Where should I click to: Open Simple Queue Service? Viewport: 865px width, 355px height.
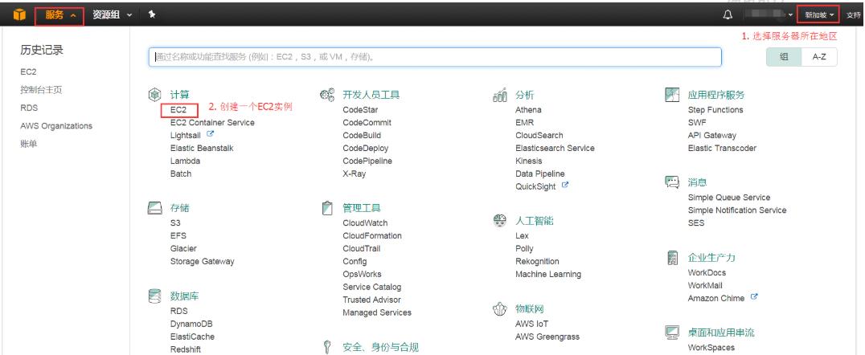pyautogui.click(x=729, y=198)
